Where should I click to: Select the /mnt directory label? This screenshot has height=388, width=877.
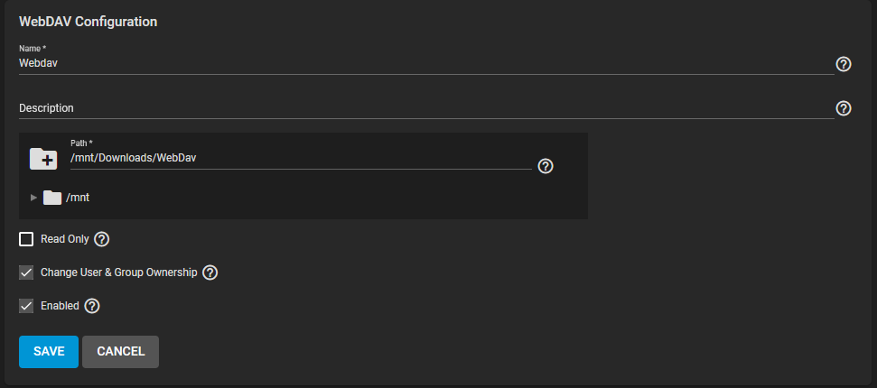pyautogui.click(x=78, y=198)
